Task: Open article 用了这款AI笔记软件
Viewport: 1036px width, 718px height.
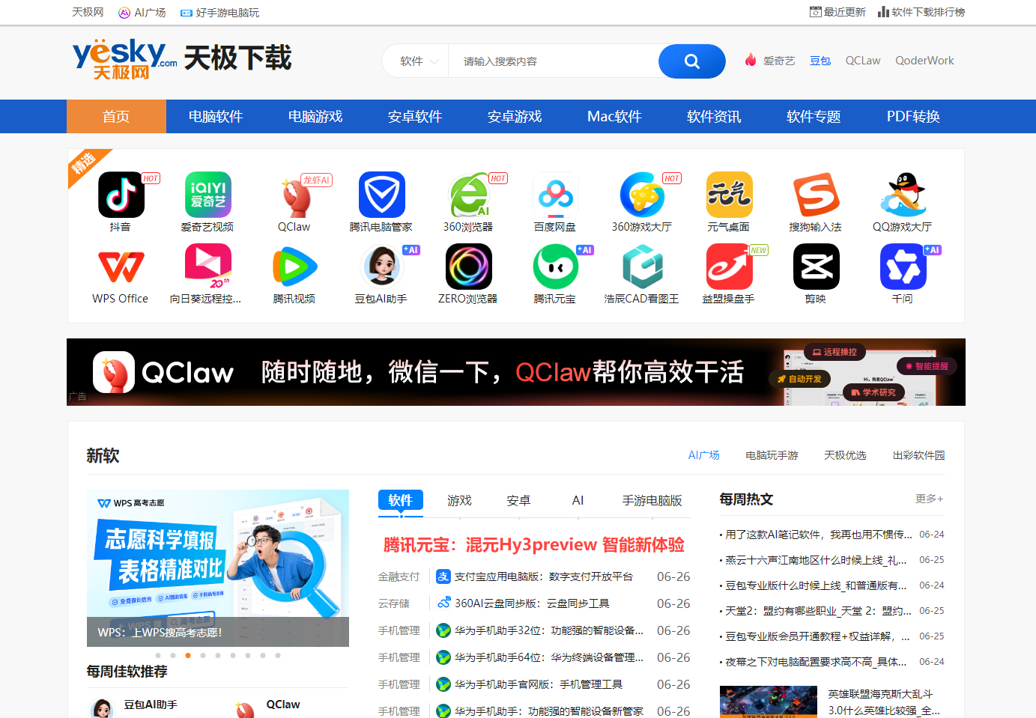Action: [x=818, y=535]
